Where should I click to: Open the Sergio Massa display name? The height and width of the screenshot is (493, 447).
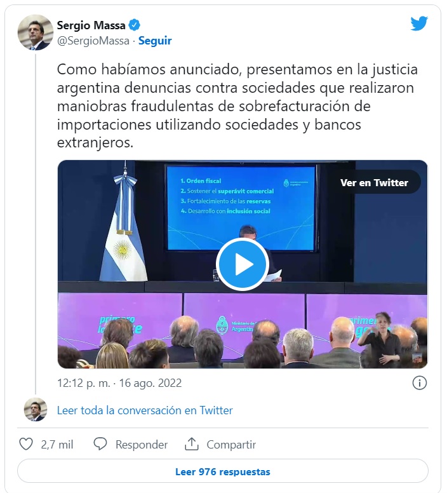click(x=91, y=25)
